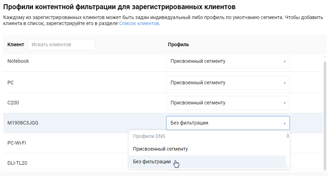Collapse the open M1908C3JGG dropdown arrow
The width and height of the screenshot is (328, 176).
coord(284,123)
